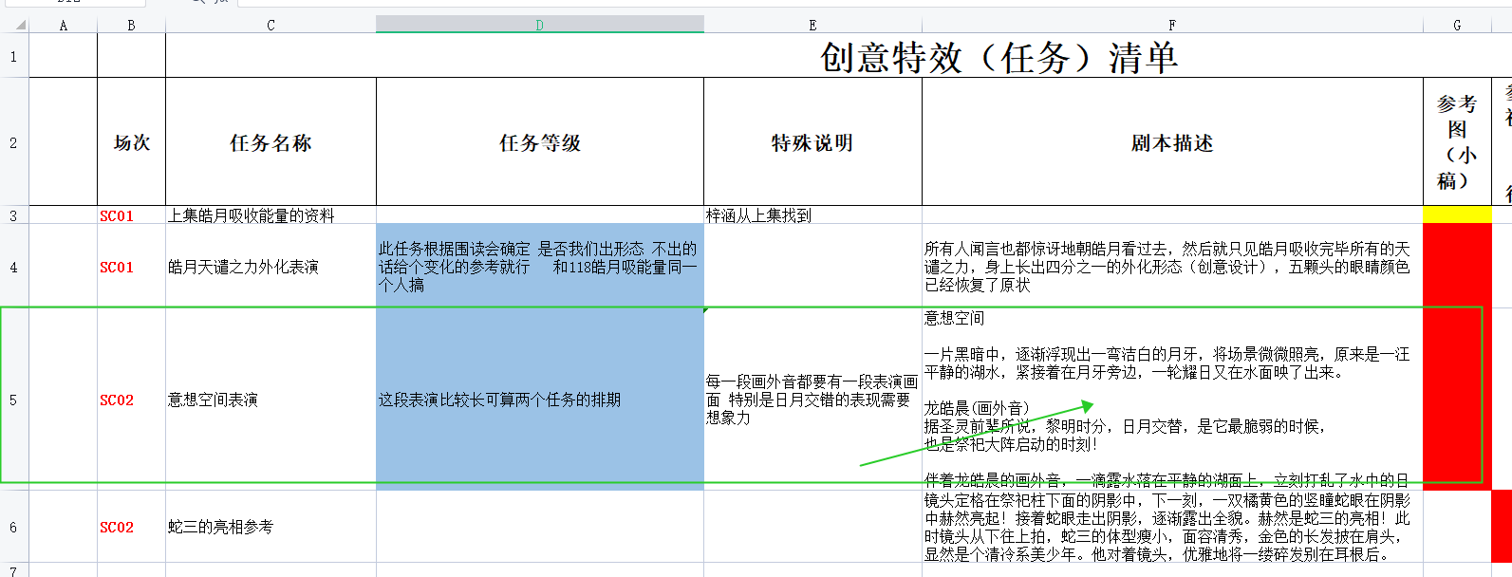1512x577 pixels.
Task: Select the 特殊说明 header cell
Action: coord(812,142)
